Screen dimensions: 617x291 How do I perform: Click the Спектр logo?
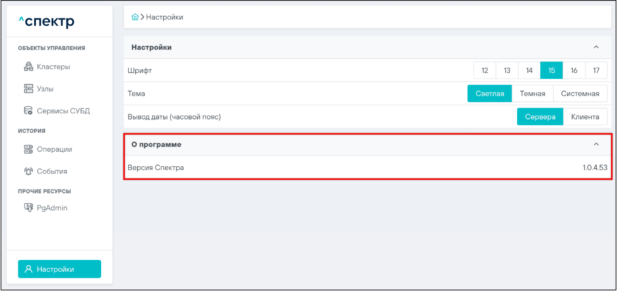[46, 21]
